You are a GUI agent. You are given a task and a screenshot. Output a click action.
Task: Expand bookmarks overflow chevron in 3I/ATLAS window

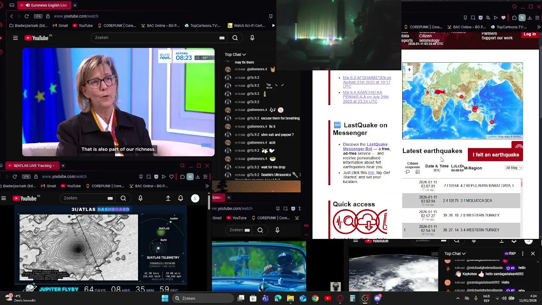pyautogui.click(x=207, y=186)
